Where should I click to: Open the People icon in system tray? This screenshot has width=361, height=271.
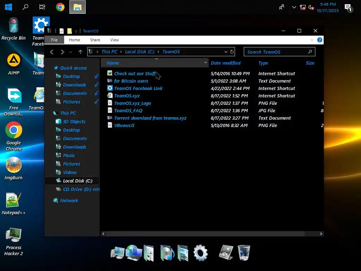(x=282, y=7)
